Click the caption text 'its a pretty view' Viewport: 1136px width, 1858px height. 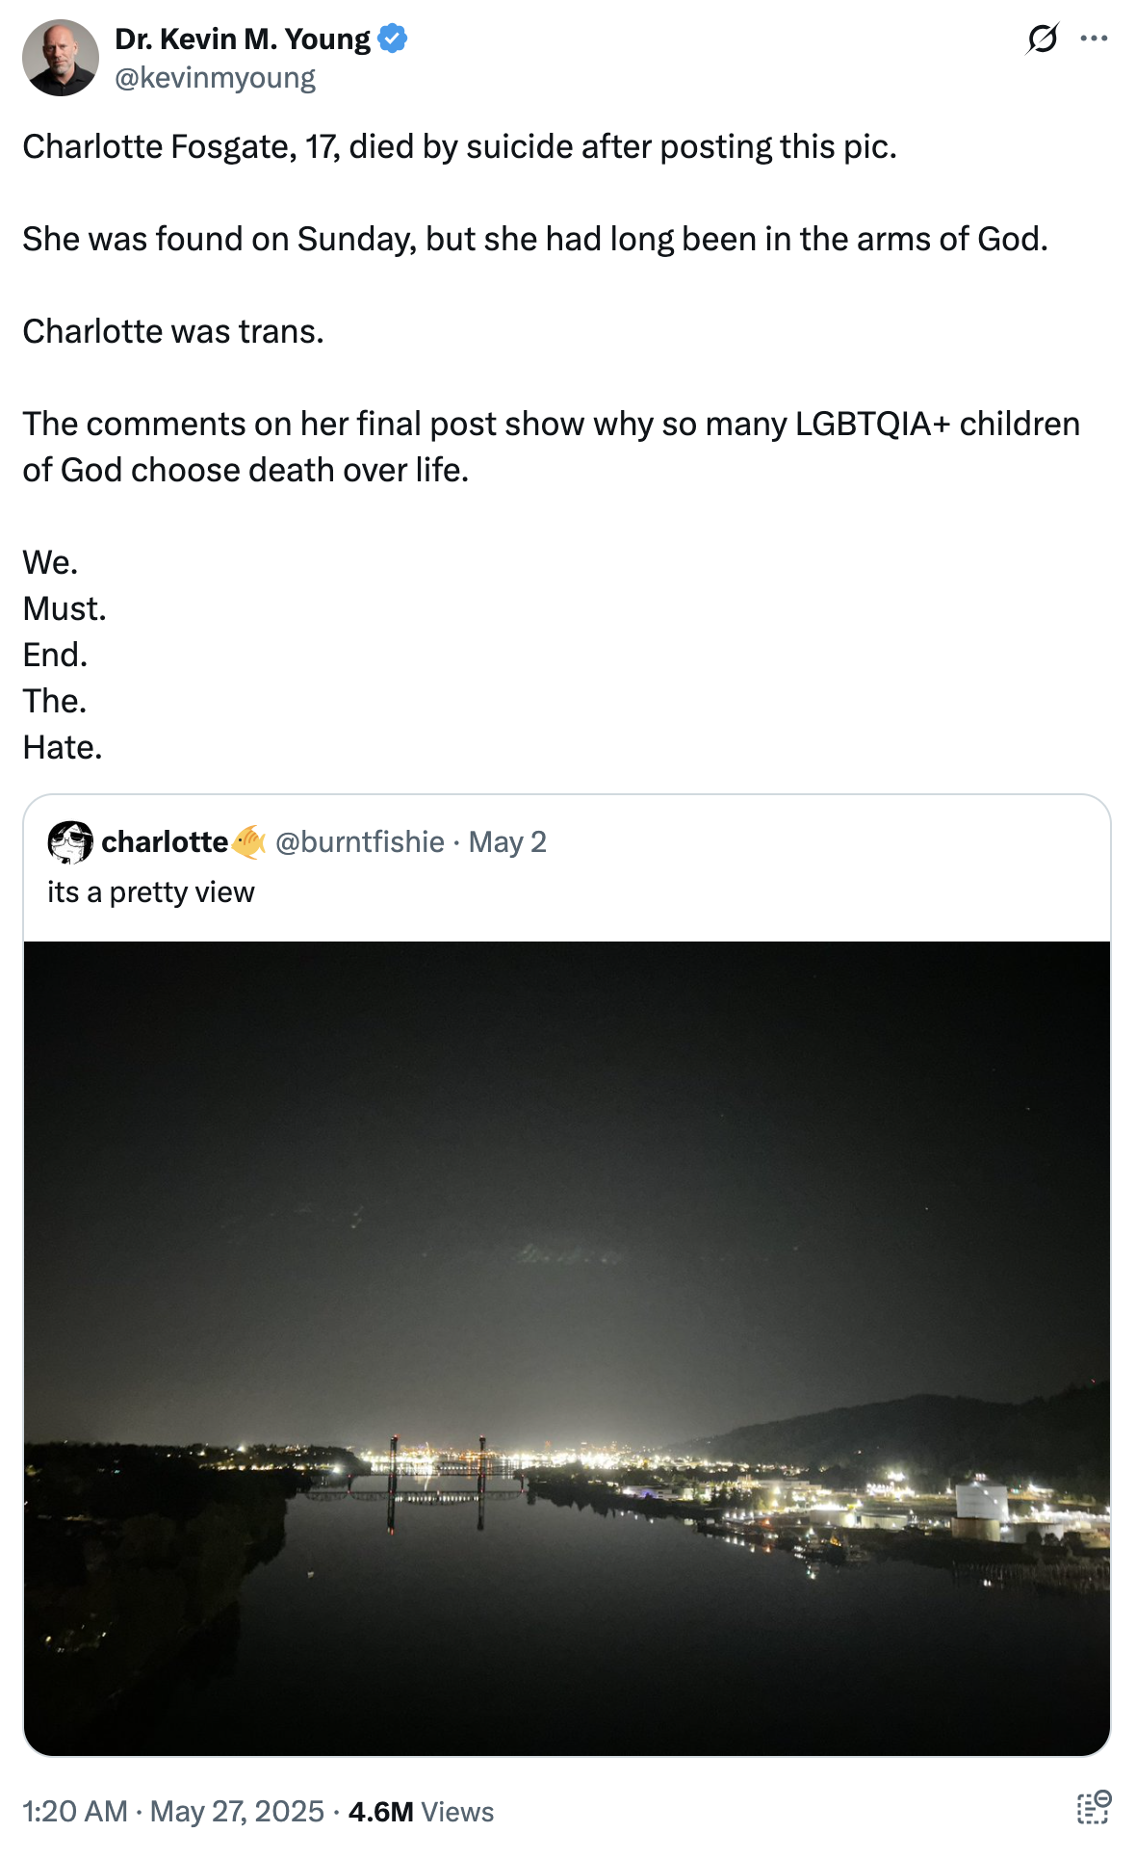pos(150,891)
